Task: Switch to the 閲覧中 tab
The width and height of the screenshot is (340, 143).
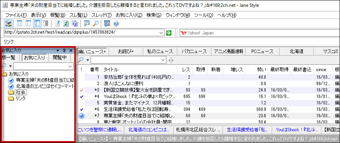Action: click(x=60, y=58)
